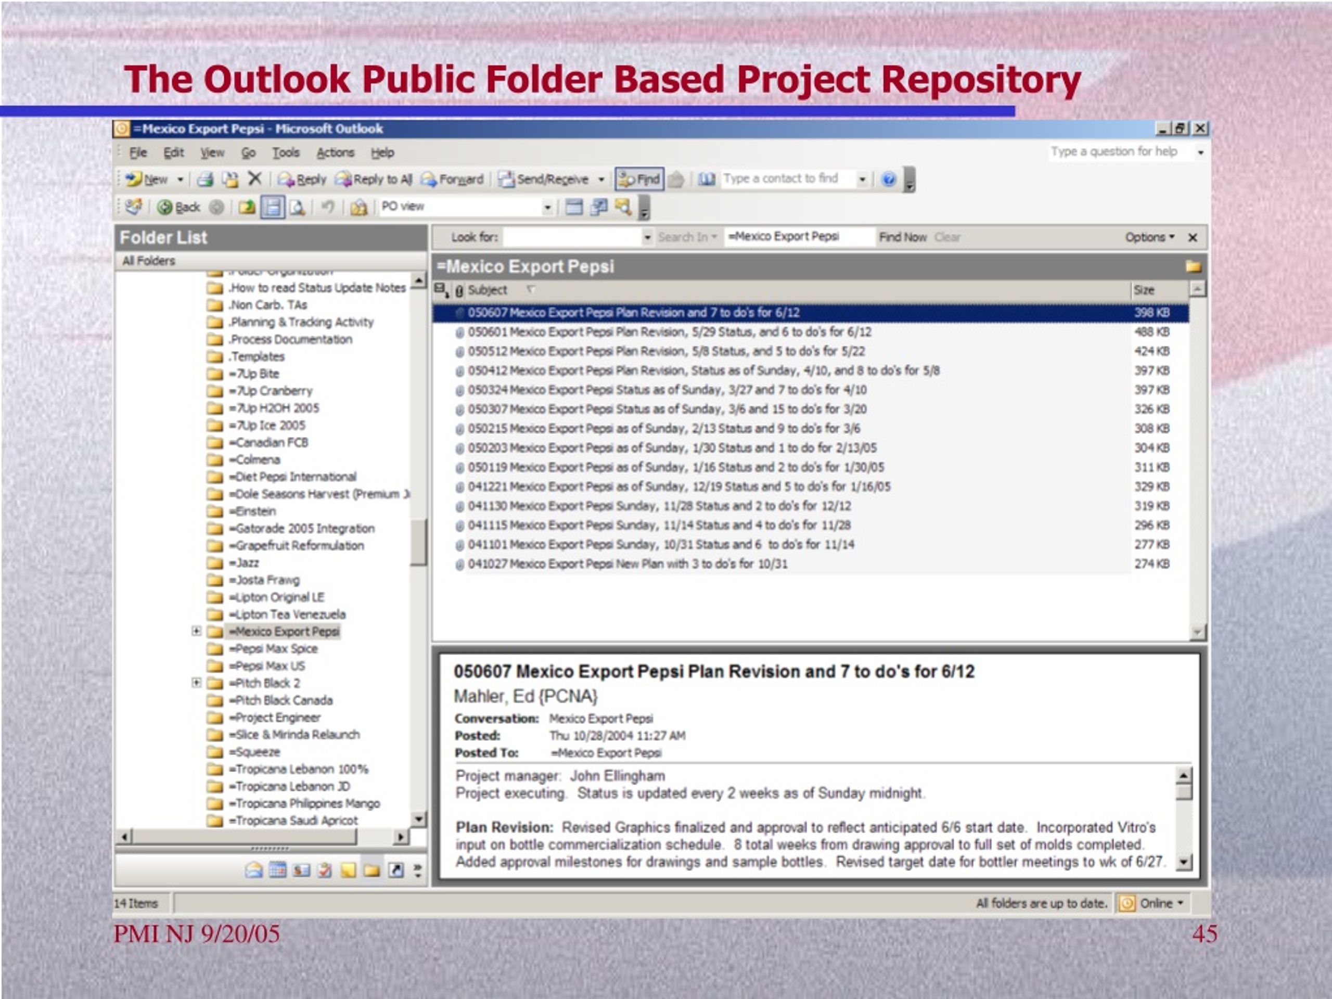Screen dimensions: 1332x999
Task: Click the Look for input field
Action: tap(573, 237)
